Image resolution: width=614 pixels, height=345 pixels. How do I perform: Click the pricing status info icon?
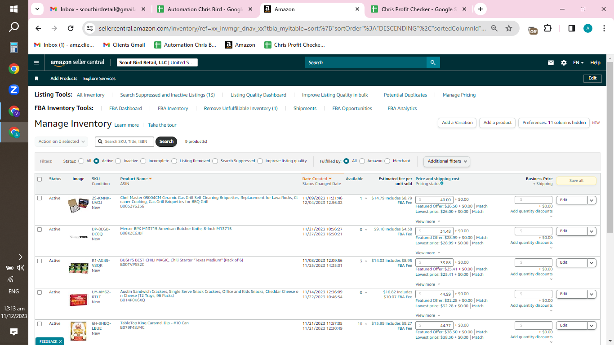click(x=442, y=183)
